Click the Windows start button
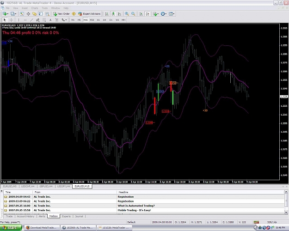The width and height of the screenshot is (289, 231). (11, 228)
